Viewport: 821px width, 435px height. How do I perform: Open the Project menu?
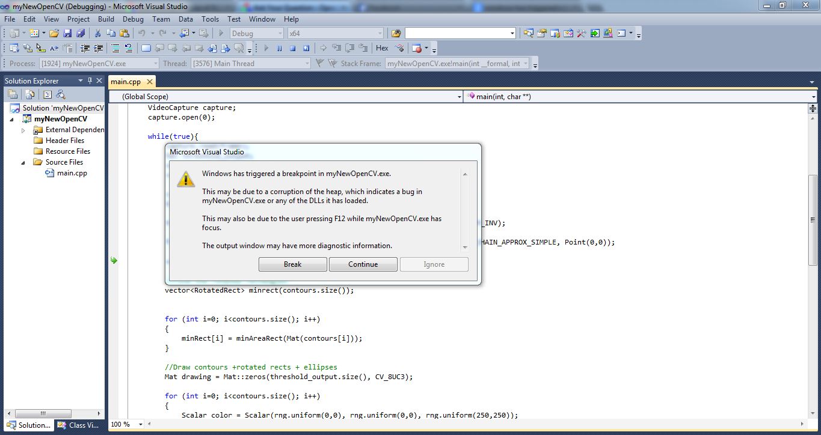(x=78, y=19)
